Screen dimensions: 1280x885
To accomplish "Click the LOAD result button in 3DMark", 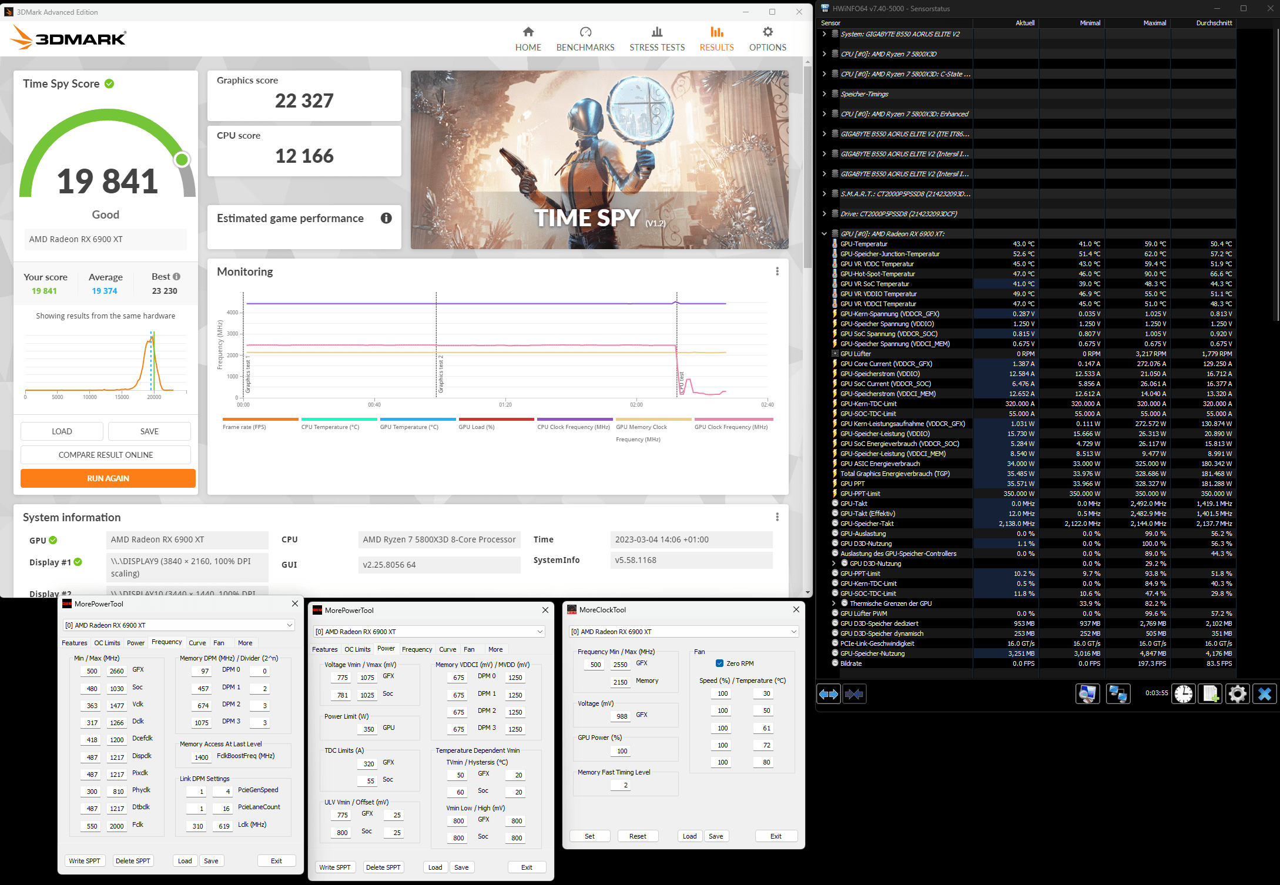I will pos(62,431).
